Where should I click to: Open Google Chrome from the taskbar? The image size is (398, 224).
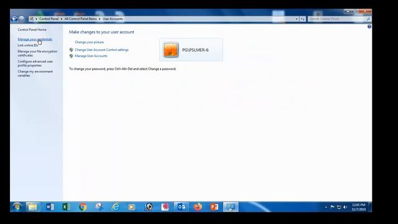click(83, 207)
